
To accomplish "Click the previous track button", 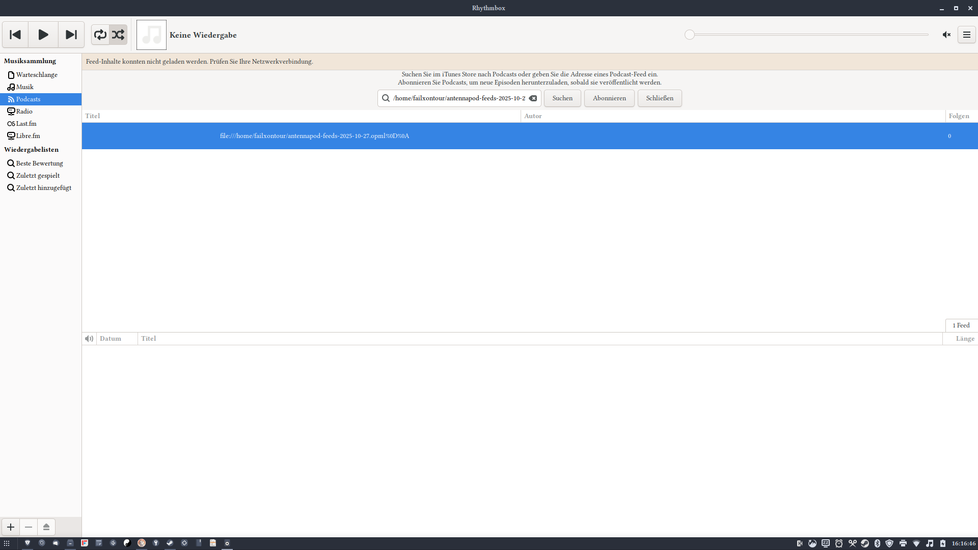I will pos(15,35).
